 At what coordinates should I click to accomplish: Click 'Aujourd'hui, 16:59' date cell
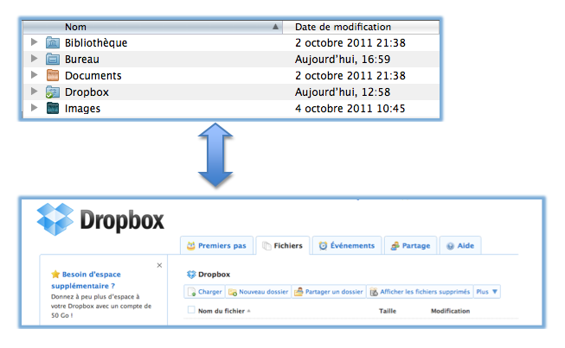[343, 60]
